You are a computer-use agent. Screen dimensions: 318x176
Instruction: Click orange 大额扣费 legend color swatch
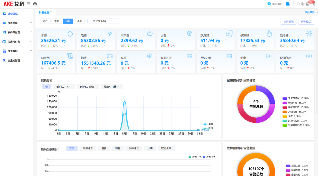[285, 112]
